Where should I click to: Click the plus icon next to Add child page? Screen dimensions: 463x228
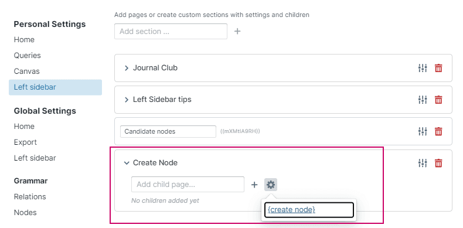click(254, 185)
